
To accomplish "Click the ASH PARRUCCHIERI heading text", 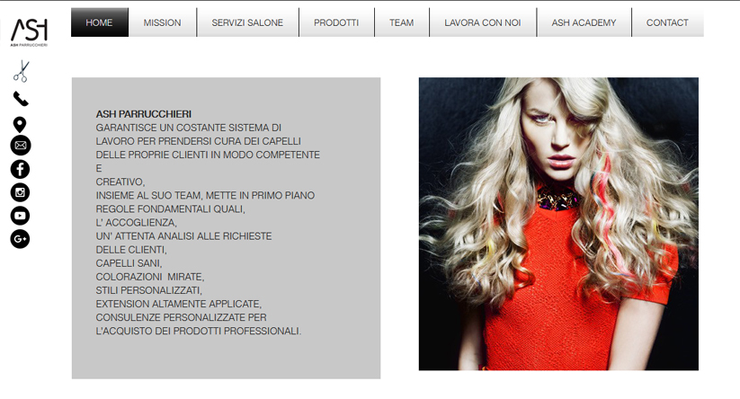I will pyautogui.click(x=144, y=114).
